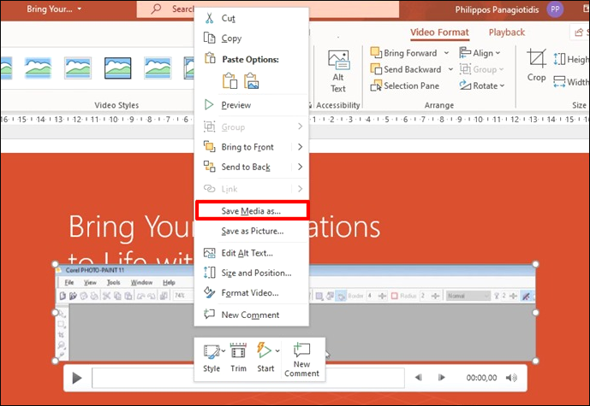590x406 pixels.
Task: Expand the Bring to Front submenu
Action: [x=300, y=147]
